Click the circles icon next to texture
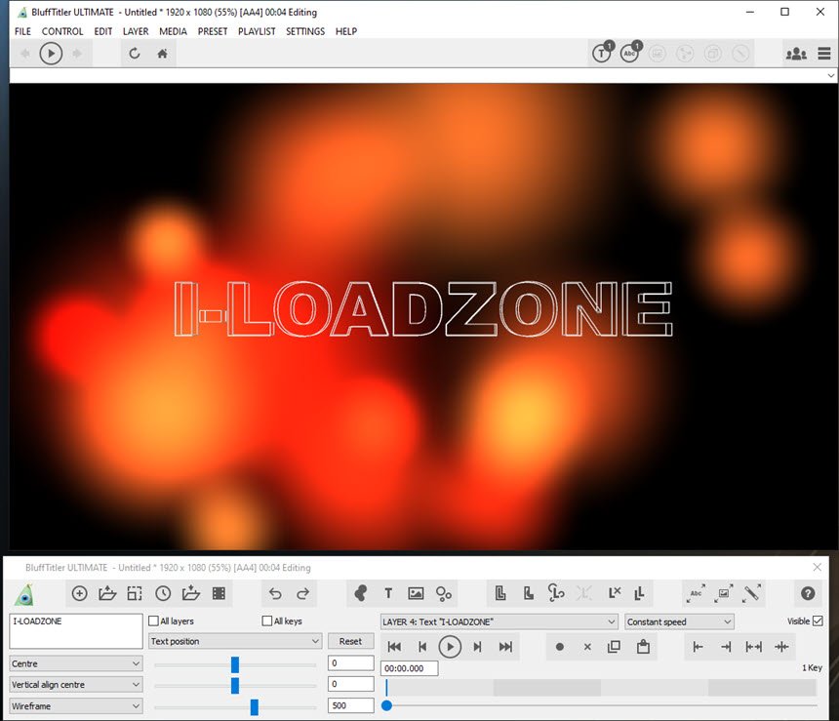This screenshot has width=839, height=721. [x=444, y=593]
